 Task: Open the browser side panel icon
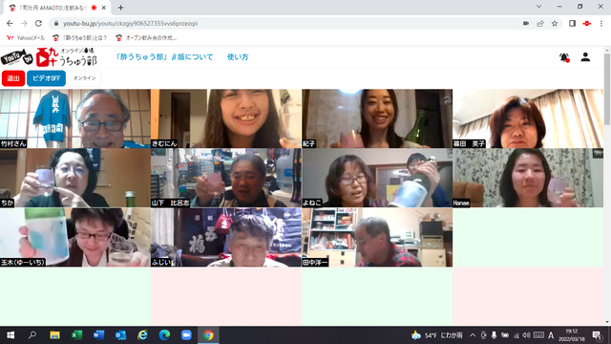tap(572, 23)
